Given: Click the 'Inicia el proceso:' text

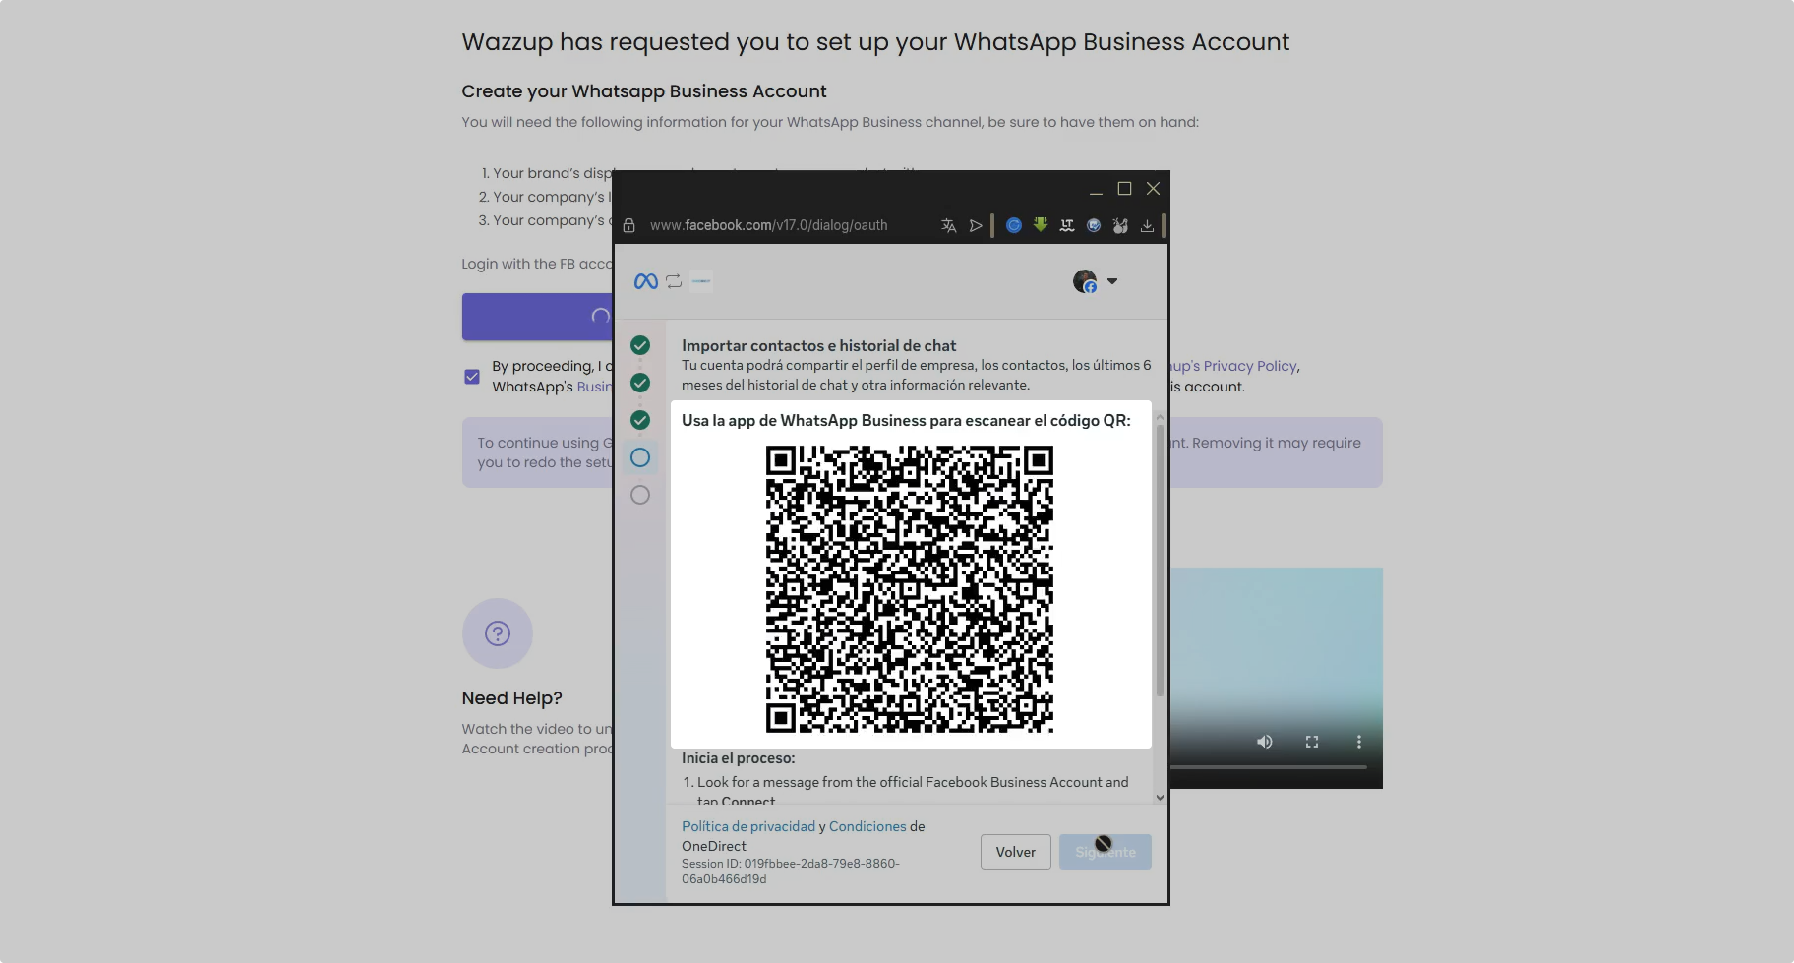Looking at the screenshot, I should click(738, 758).
